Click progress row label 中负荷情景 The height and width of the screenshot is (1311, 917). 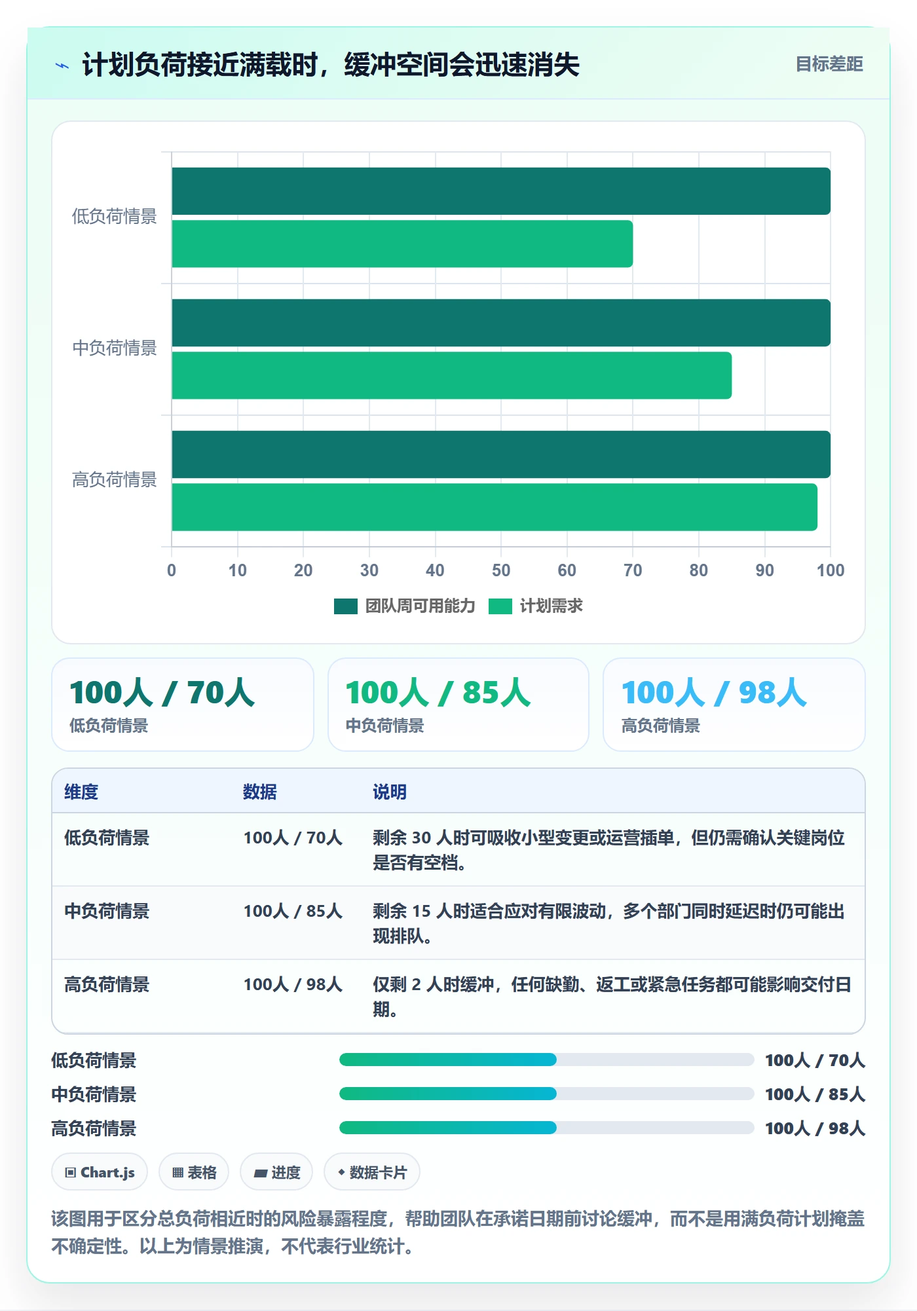[x=94, y=1094]
